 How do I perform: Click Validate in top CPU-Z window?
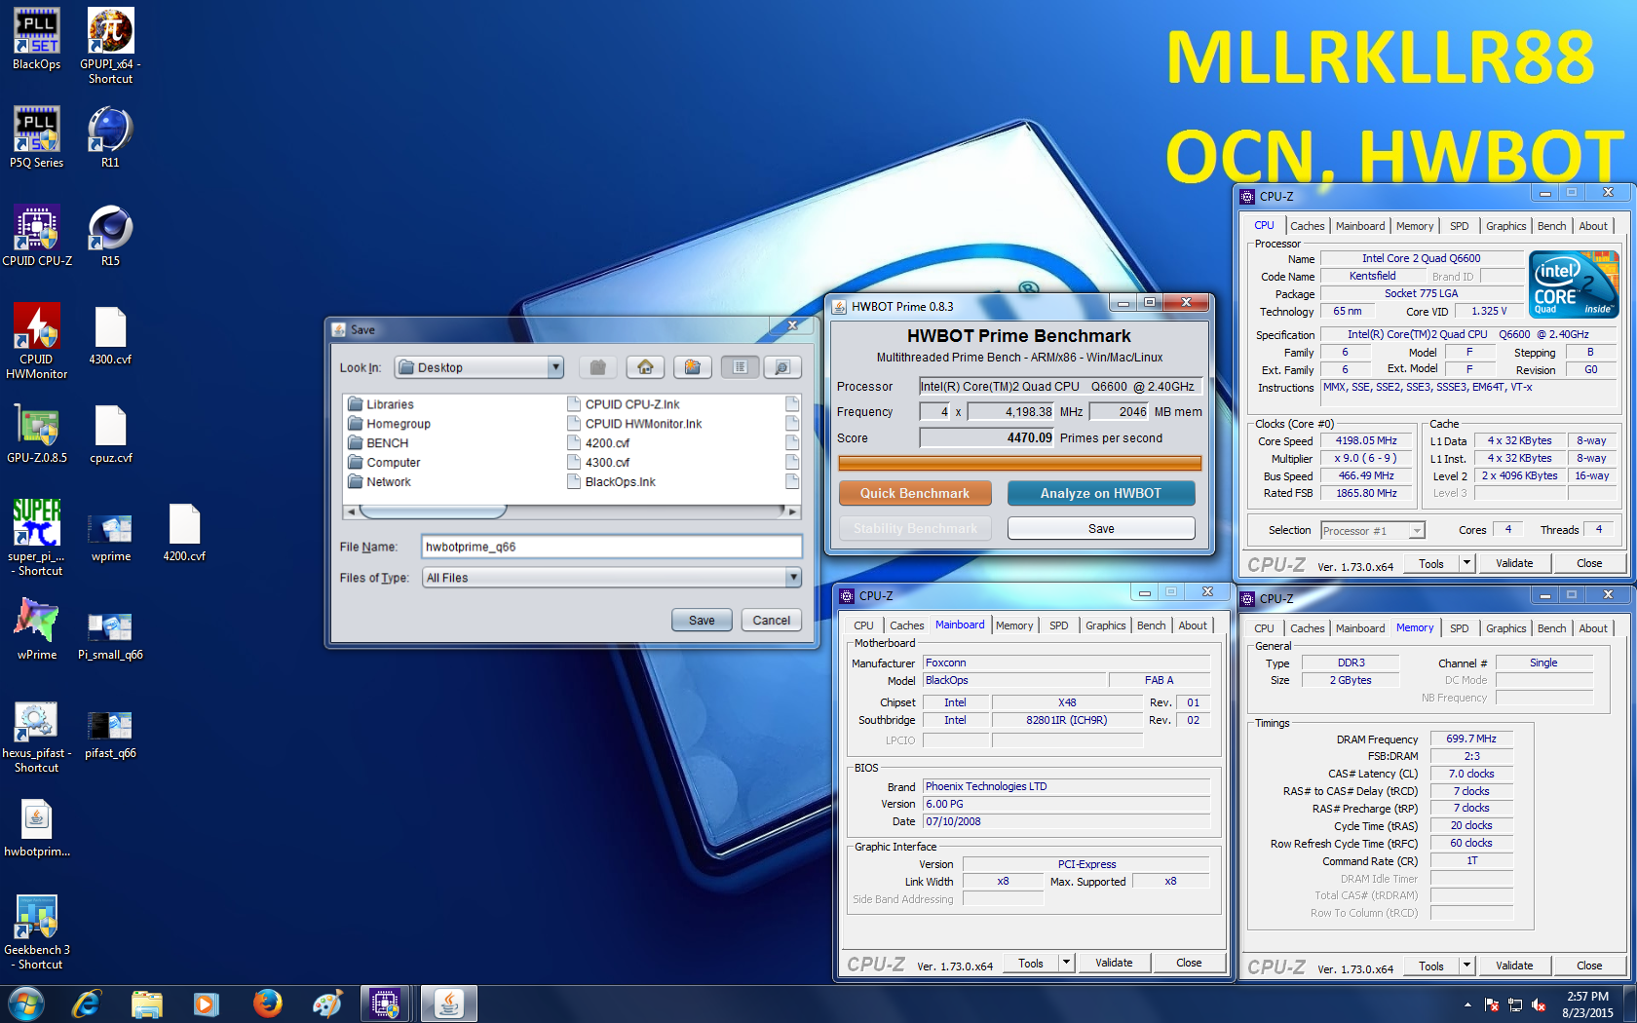1514,563
